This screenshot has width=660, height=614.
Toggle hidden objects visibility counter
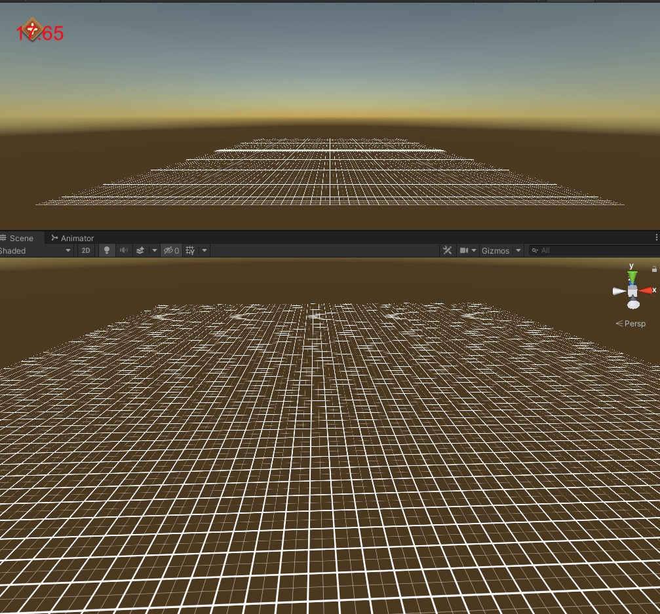click(x=171, y=251)
